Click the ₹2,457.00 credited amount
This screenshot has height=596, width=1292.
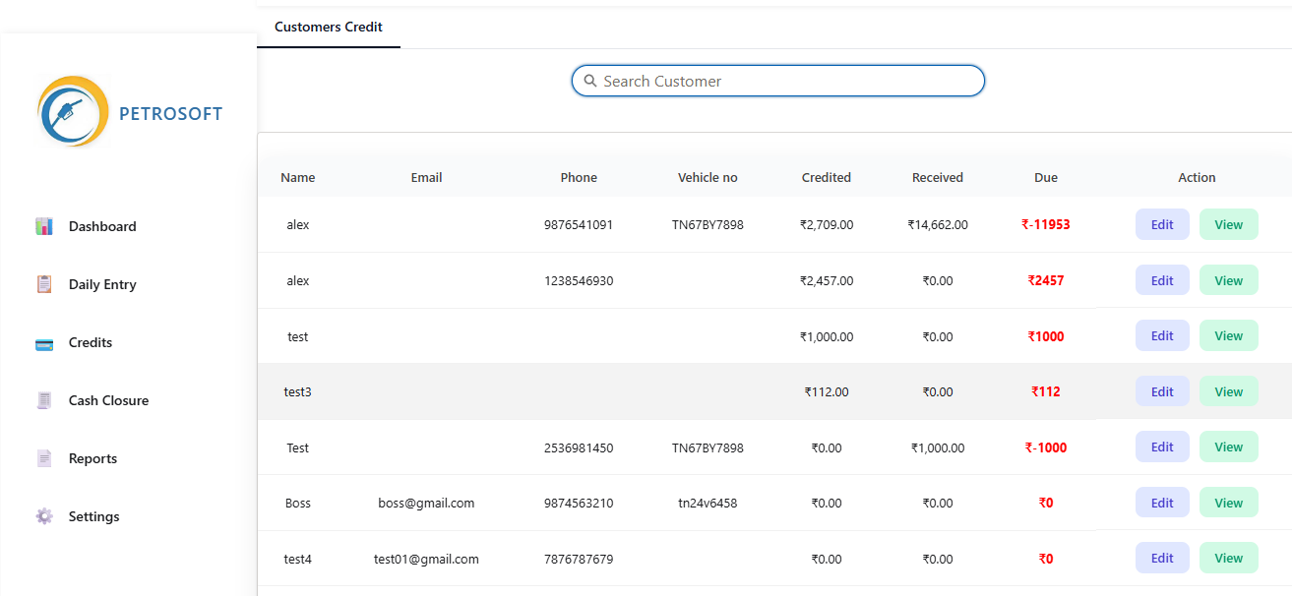click(x=827, y=280)
